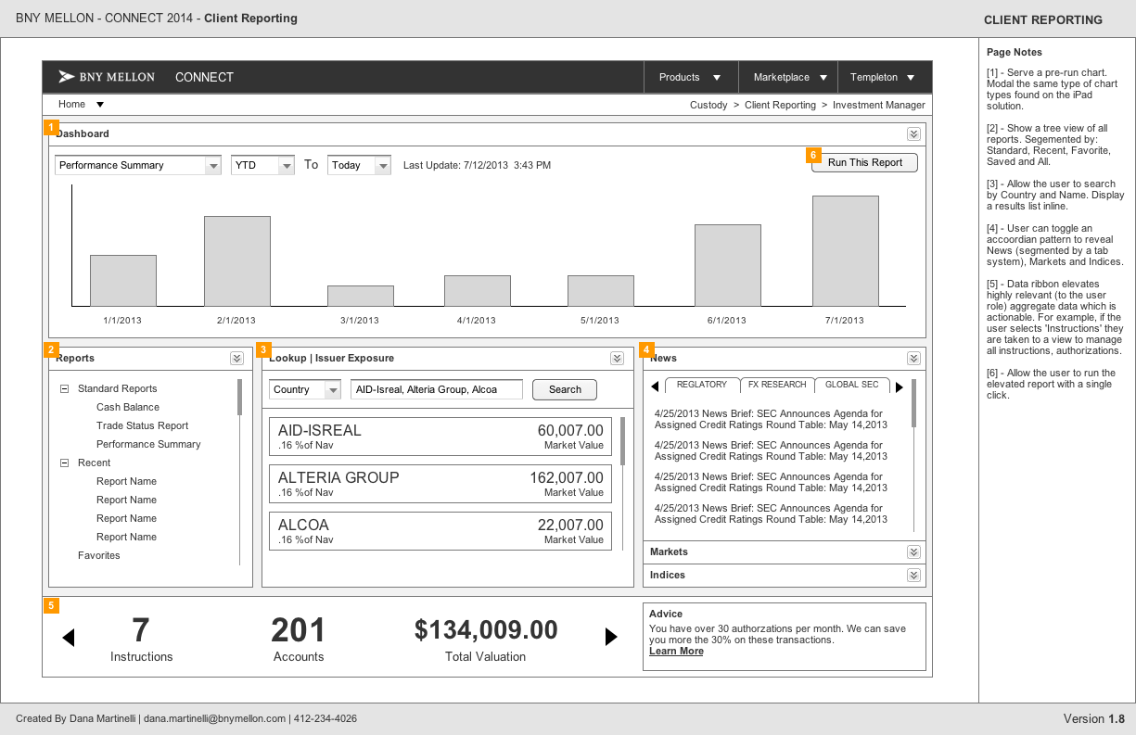Go to previous data ribbon items
The height and width of the screenshot is (735, 1136).
coord(68,637)
